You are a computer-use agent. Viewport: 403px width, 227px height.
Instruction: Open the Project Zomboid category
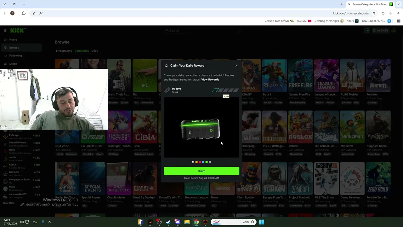(x=300, y=178)
